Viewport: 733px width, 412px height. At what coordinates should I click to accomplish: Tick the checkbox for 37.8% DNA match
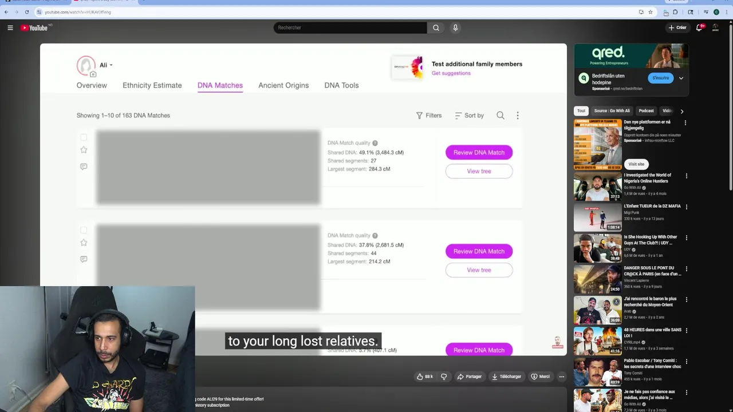[84, 230]
